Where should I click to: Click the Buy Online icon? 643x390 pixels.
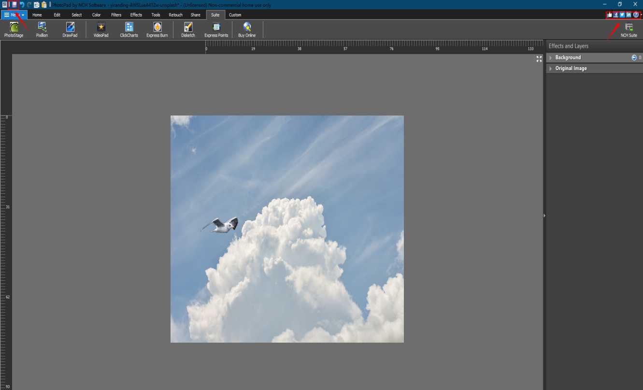(247, 30)
